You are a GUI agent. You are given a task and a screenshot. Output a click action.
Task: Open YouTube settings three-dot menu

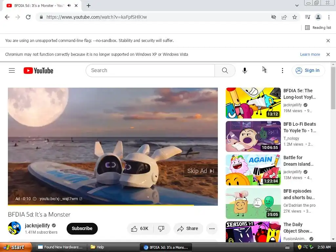[282, 71]
